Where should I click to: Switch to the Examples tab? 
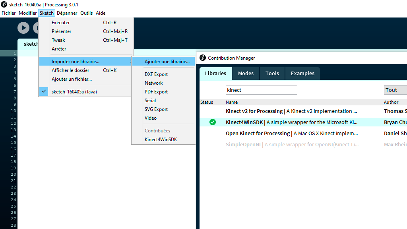[302, 73]
